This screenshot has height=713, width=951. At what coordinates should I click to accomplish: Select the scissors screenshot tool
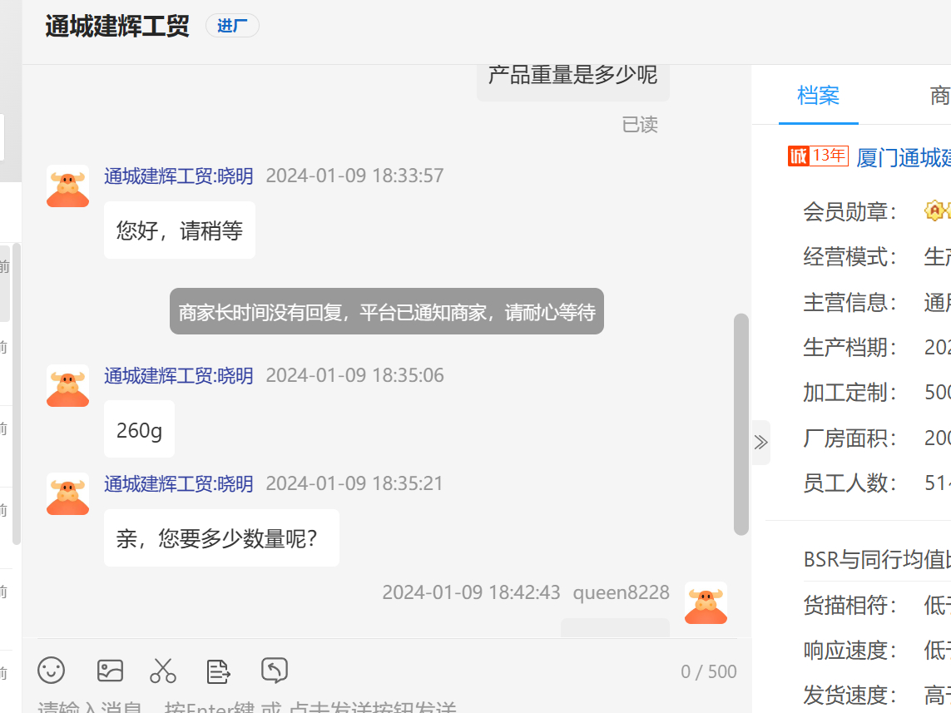163,670
